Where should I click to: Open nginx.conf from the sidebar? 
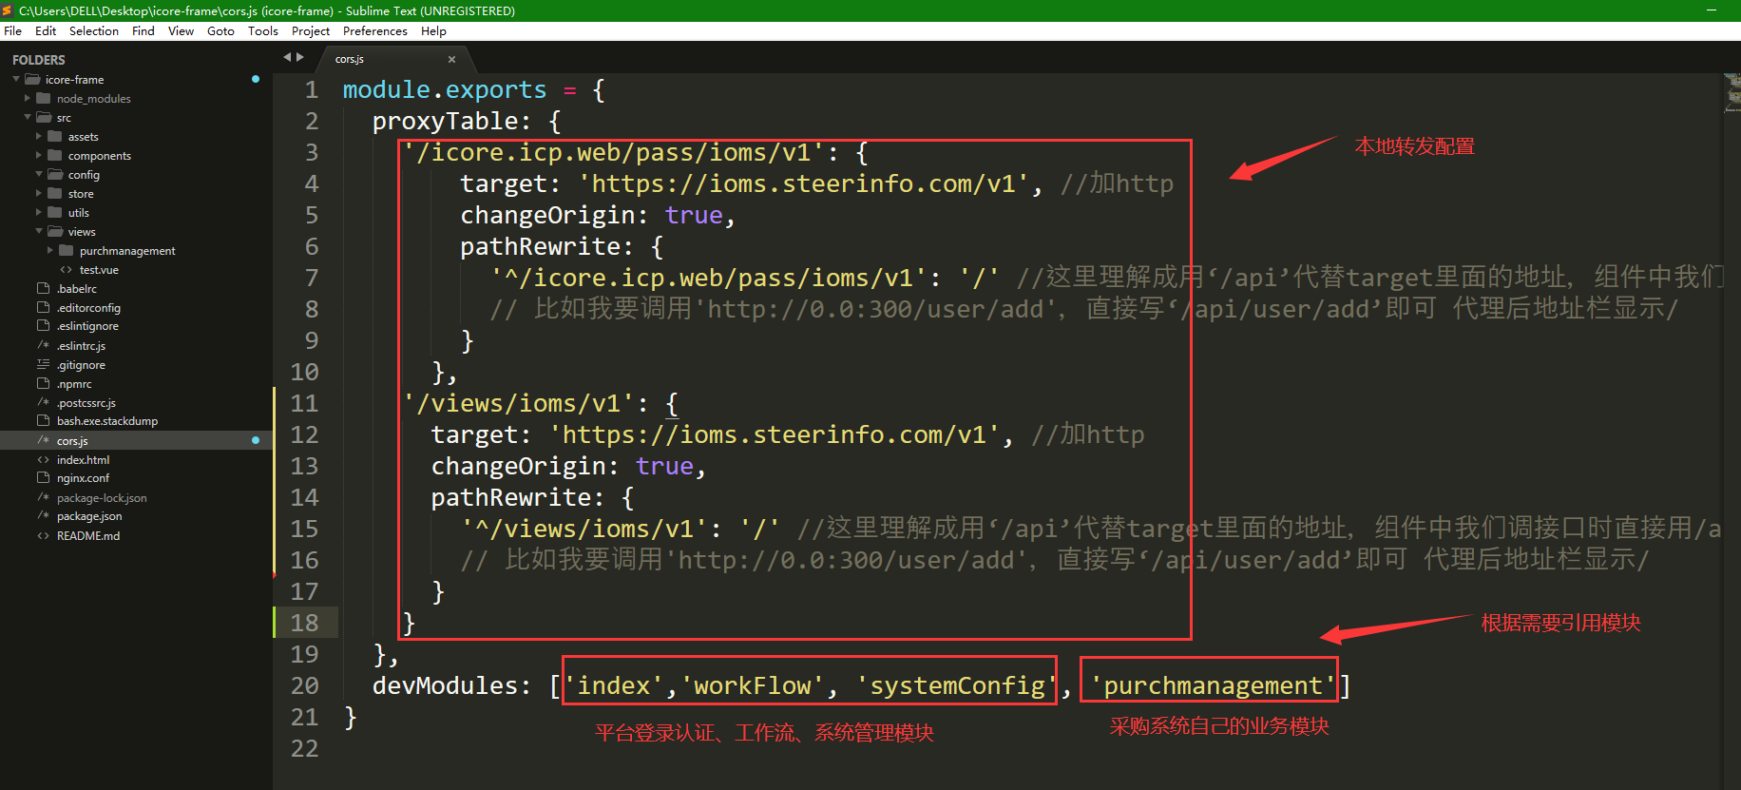pyautogui.click(x=83, y=478)
